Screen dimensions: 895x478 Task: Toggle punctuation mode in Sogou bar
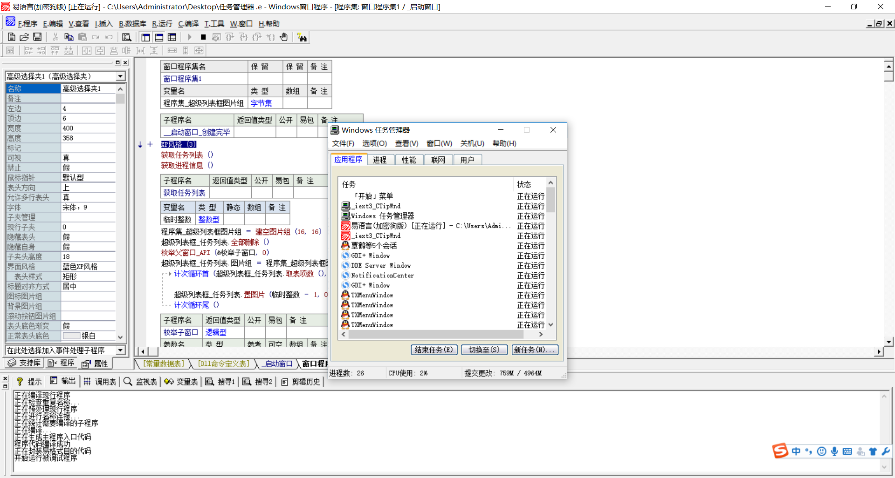click(808, 451)
